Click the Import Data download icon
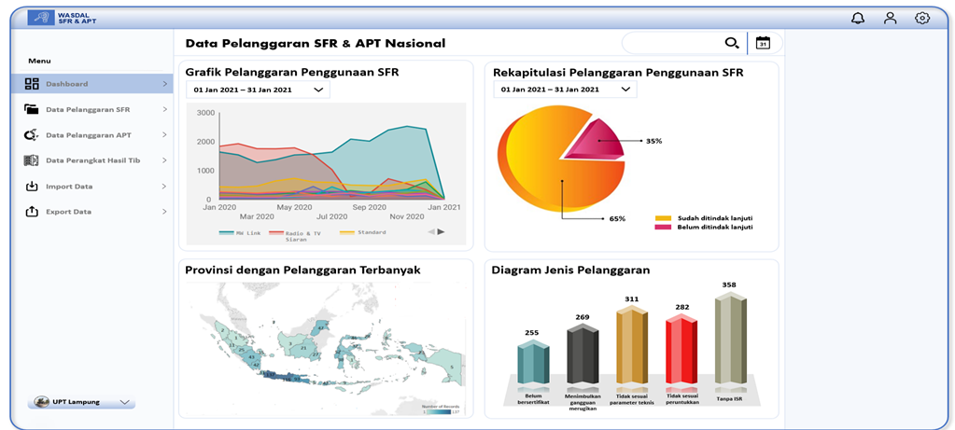Image resolution: width=955 pixels, height=430 pixels. [32, 187]
